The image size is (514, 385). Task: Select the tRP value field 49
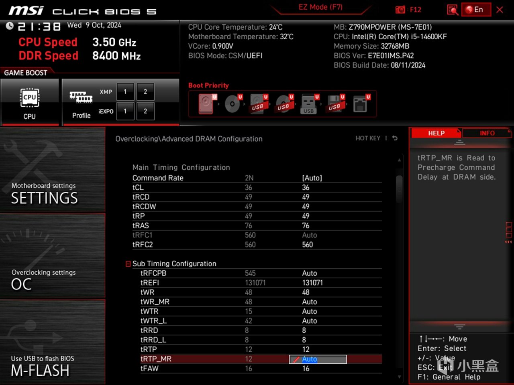pos(306,216)
